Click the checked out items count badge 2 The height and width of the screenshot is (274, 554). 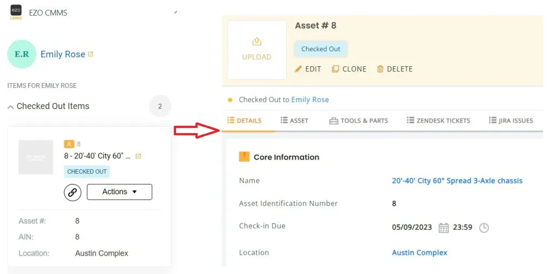[160, 106]
